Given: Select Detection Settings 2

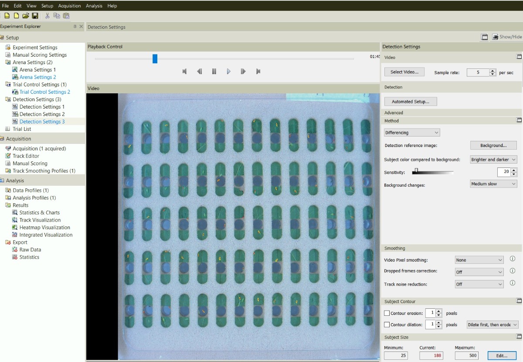Looking at the screenshot, I should click(42, 114).
